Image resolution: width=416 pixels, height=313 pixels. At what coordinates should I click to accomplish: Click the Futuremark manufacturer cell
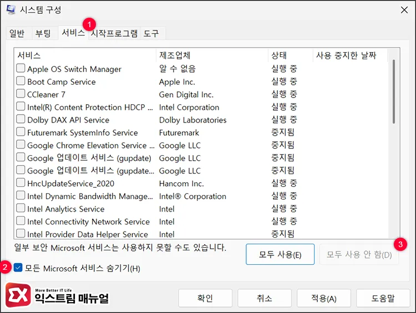point(179,133)
